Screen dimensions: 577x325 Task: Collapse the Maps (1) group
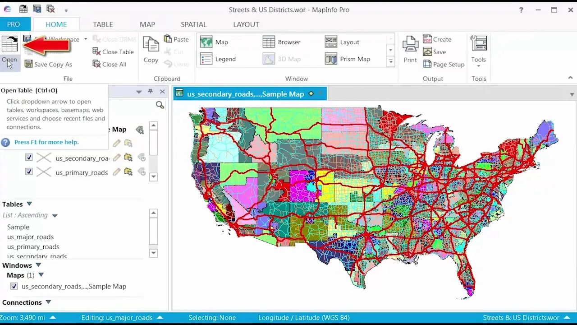(41, 275)
